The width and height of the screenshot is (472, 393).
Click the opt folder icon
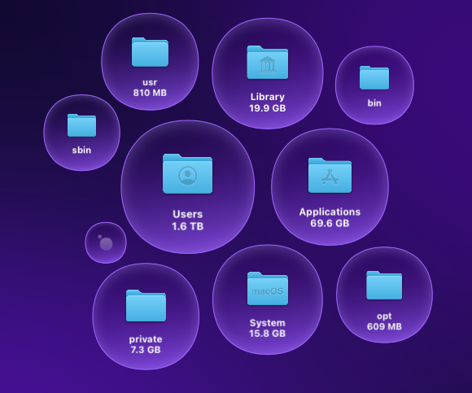[384, 286]
